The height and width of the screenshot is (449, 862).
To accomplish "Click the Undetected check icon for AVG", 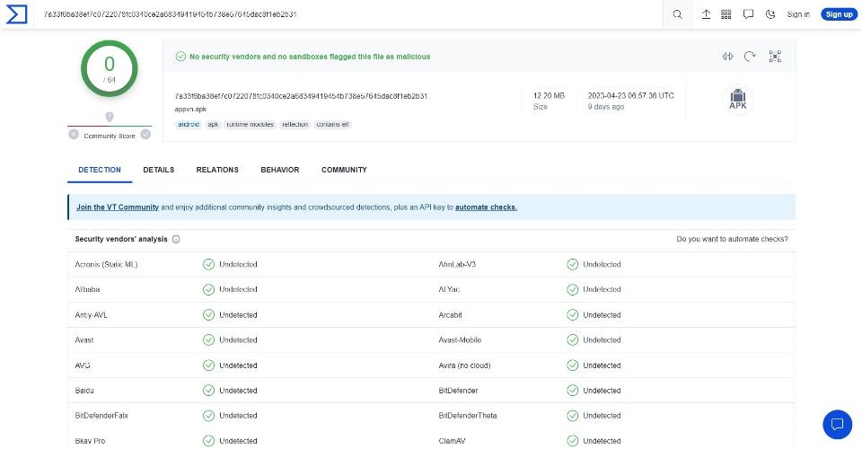I will [208, 365].
